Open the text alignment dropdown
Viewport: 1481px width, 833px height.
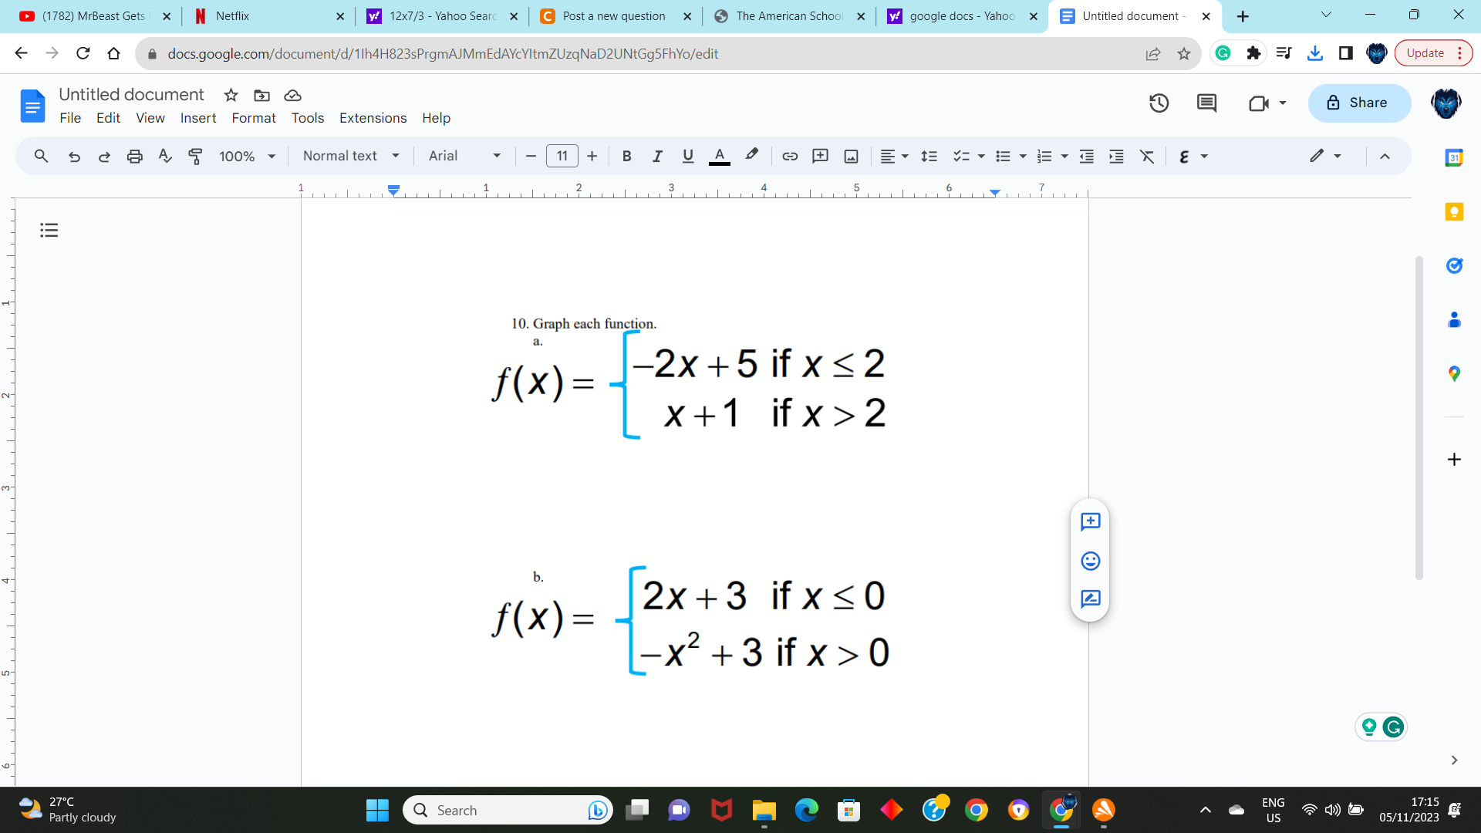(x=895, y=157)
